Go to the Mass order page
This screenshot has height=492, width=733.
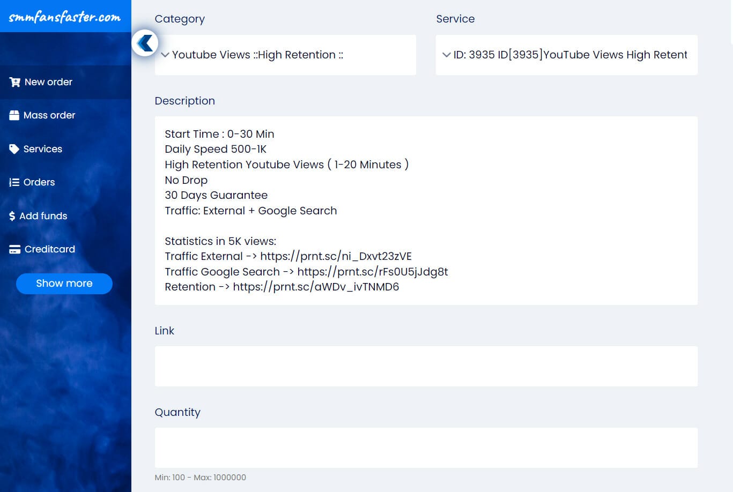tap(49, 115)
